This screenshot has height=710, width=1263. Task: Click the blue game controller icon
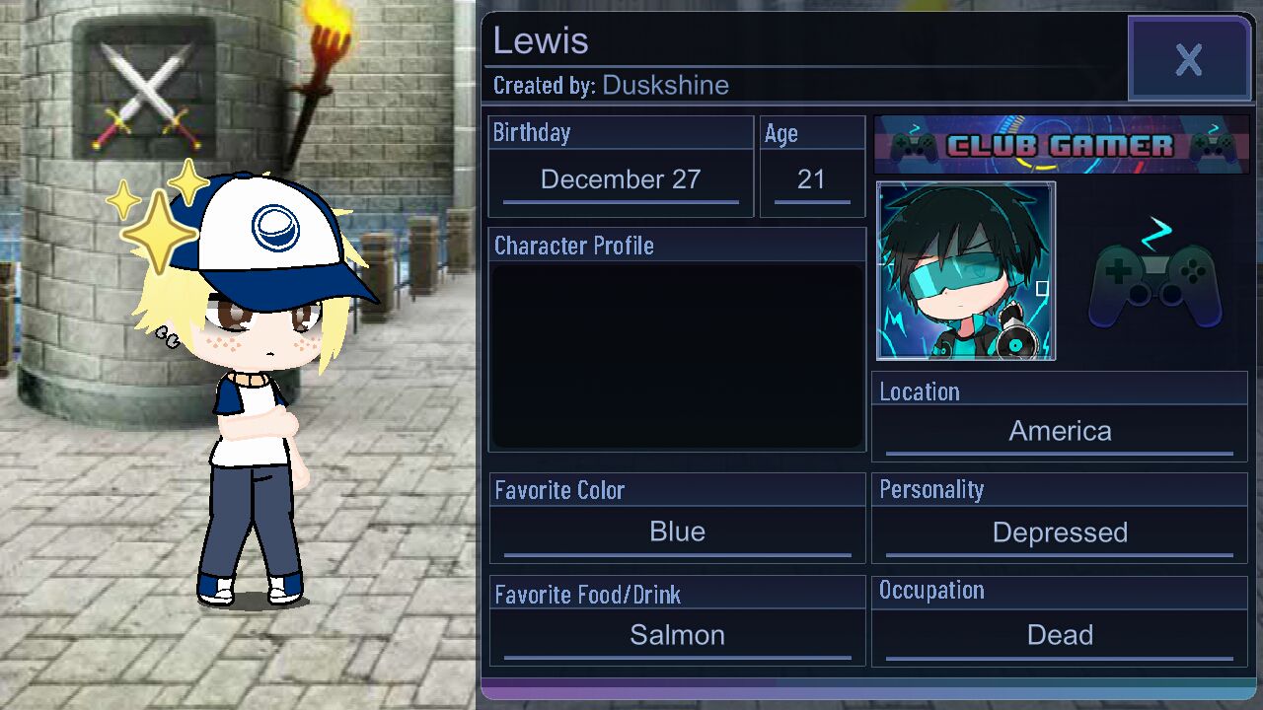click(x=1154, y=275)
